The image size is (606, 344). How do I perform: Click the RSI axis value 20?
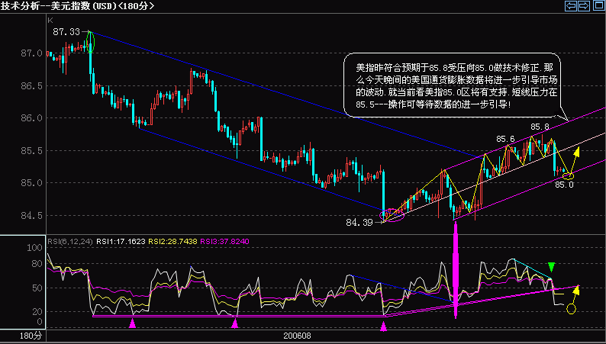click(37, 312)
